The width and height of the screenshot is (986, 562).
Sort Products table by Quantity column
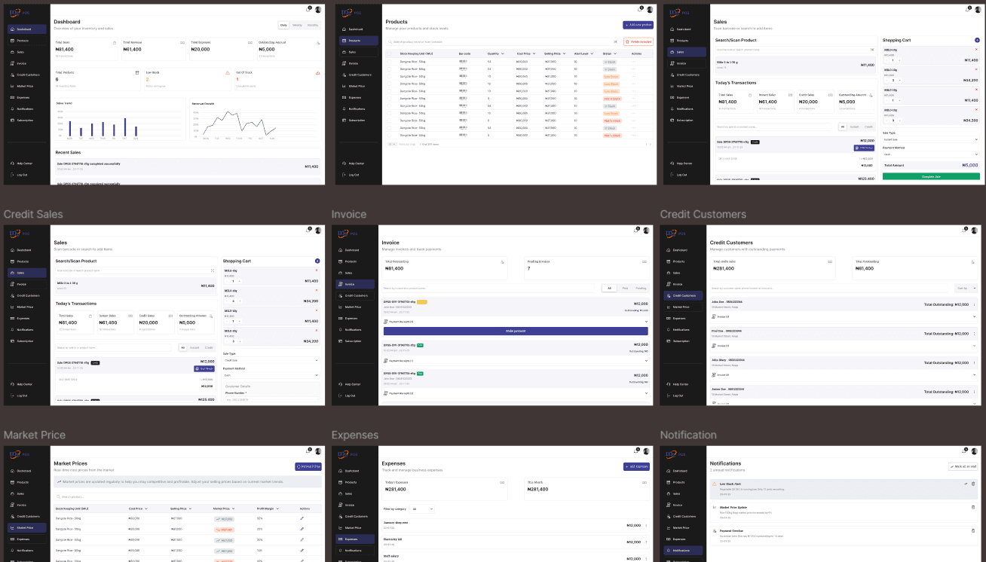[x=495, y=53]
